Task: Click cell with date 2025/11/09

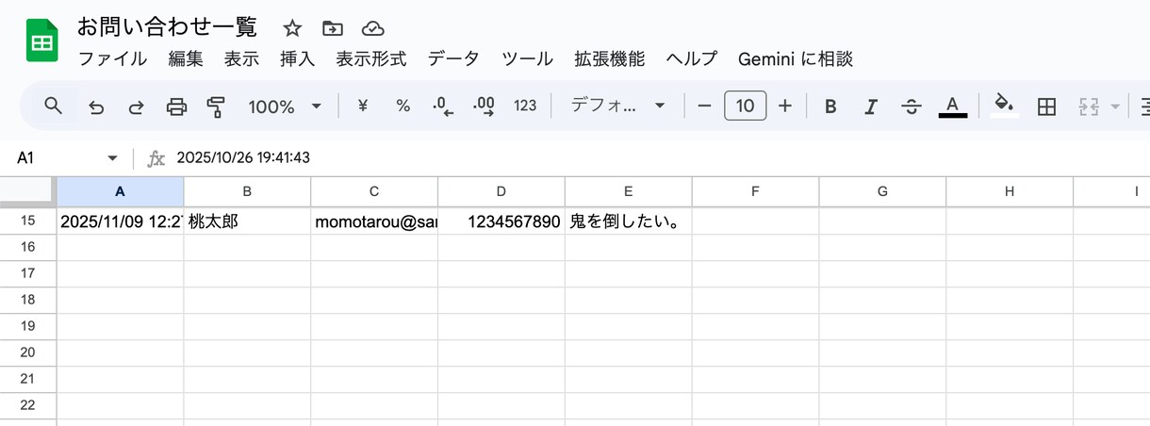Action: pos(120,221)
